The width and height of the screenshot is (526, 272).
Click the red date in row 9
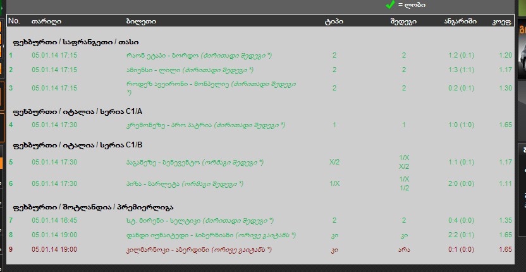[54, 249]
